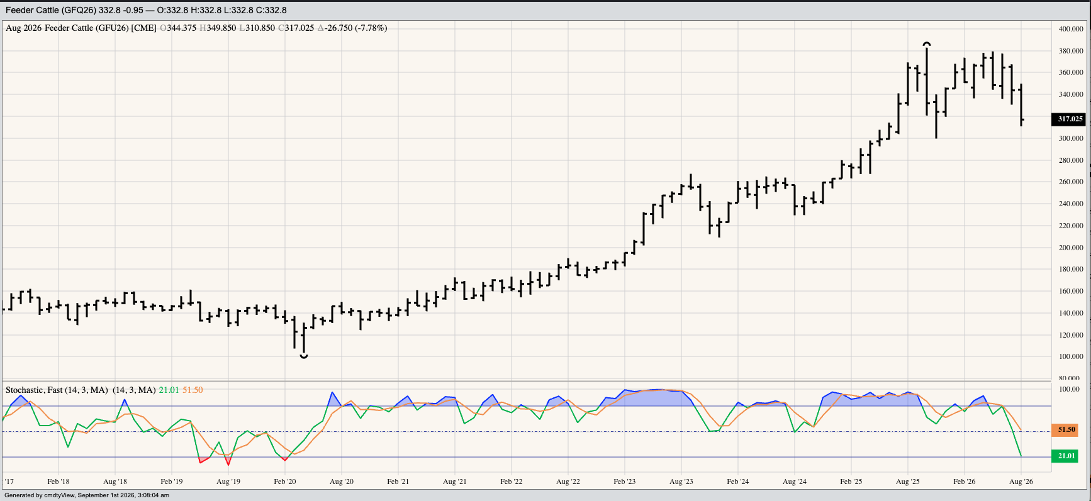Image resolution: width=1091 pixels, height=501 pixels.
Task: Click the orange 51.50 value in indicator legend
Action: [x=193, y=390]
